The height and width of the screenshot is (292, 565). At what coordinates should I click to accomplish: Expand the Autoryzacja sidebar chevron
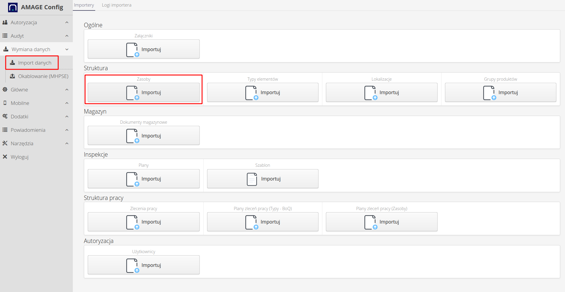click(67, 22)
